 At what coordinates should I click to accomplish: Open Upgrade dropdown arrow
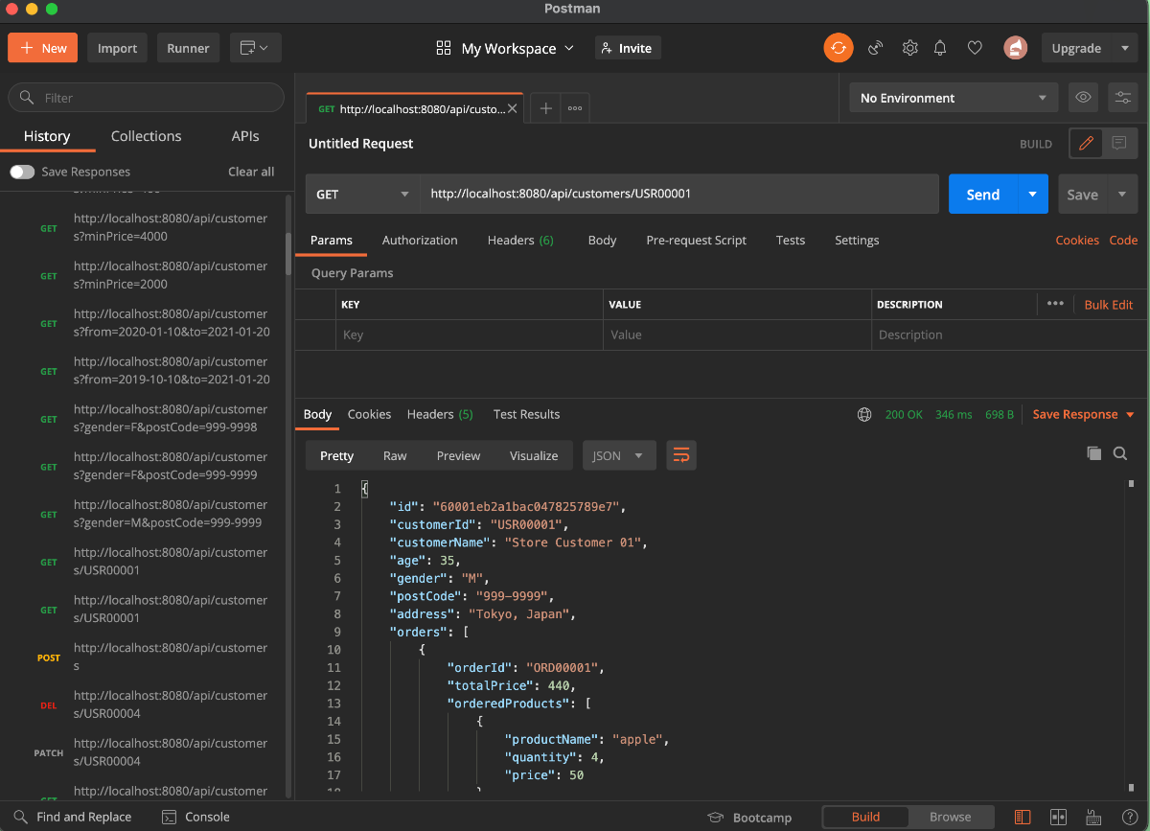1124,48
